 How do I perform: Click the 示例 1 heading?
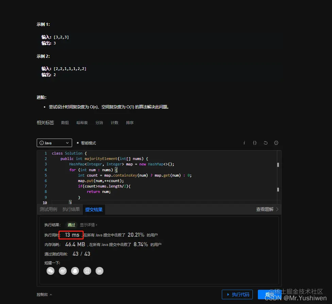[x=43, y=24]
